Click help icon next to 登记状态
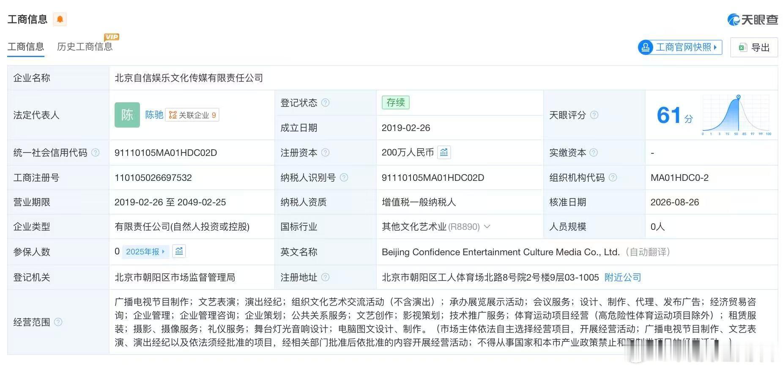The height and width of the screenshot is (371, 783). (x=325, y=103)
